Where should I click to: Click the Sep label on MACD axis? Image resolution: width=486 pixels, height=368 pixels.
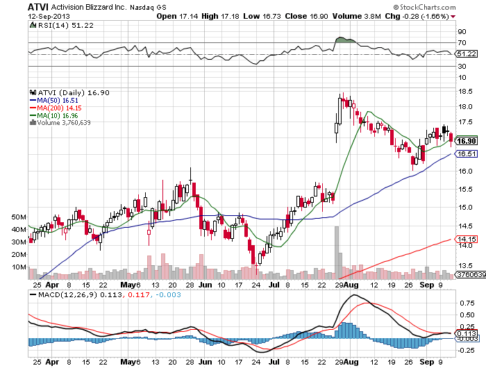pyautogui.click(x=427, y=362)
